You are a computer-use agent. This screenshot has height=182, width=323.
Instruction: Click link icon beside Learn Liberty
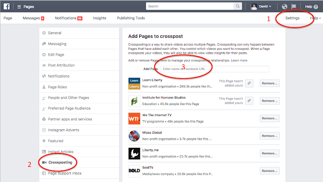click(249, 83)
